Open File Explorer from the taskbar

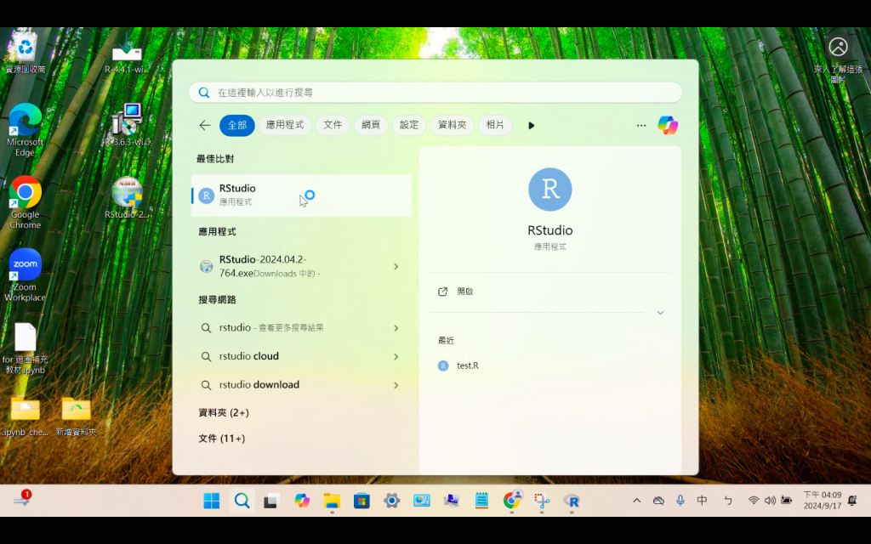(332, 501)
